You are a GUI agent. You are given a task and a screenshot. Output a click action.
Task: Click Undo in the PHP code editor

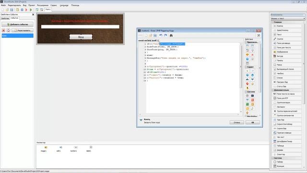point(161,35)
